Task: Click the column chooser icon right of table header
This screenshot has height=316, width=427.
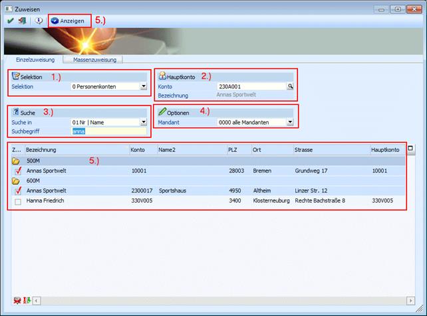Action: click(410, 149)
